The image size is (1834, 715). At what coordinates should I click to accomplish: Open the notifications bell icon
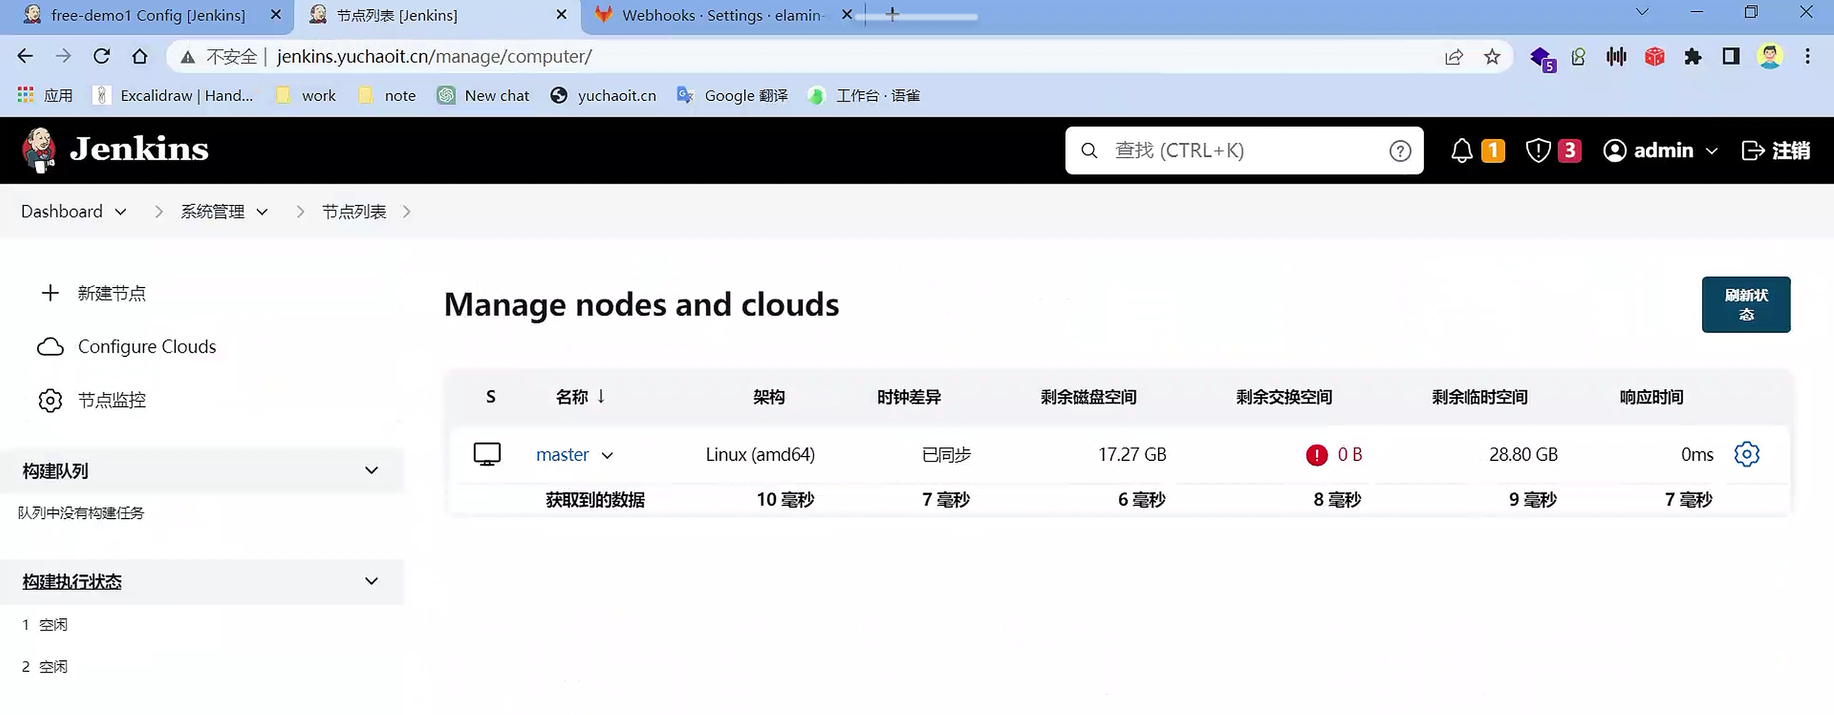coord(1461,151)
